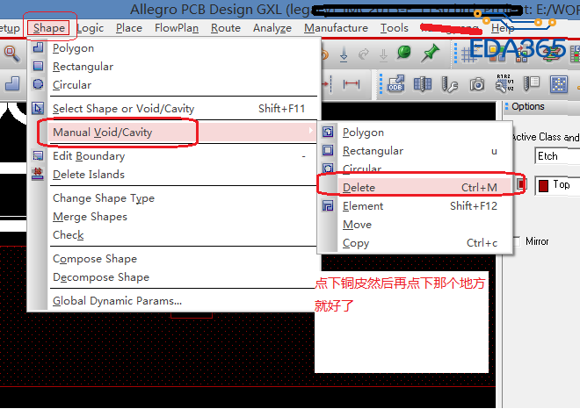Open the Manufacture menu
Screen dimensions: 580x416
click(336, 28)
